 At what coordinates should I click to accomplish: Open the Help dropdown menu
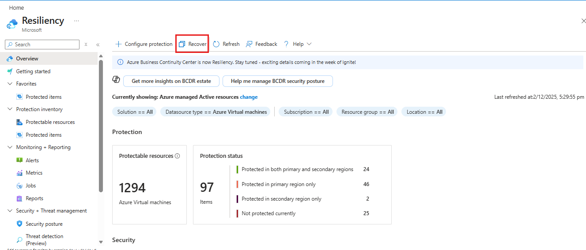coord(298,44)
